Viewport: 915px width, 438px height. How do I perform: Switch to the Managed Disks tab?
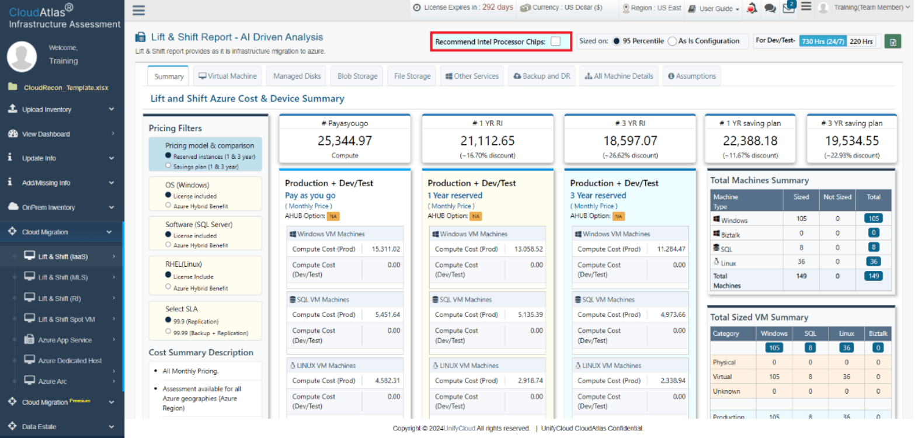(297, 76)
